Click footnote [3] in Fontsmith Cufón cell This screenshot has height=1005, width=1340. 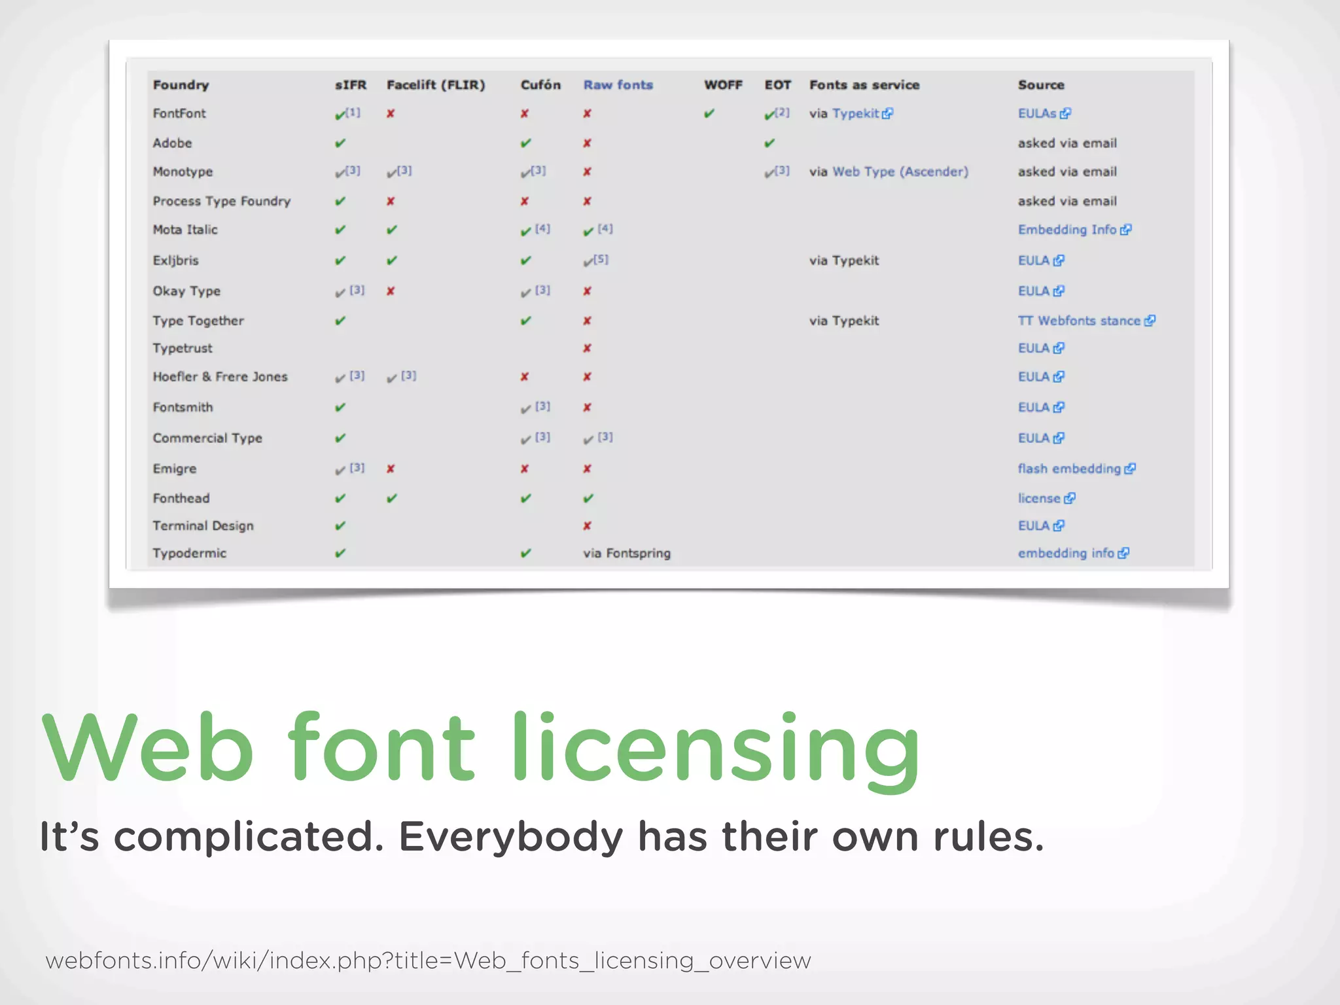click(542, 406)
